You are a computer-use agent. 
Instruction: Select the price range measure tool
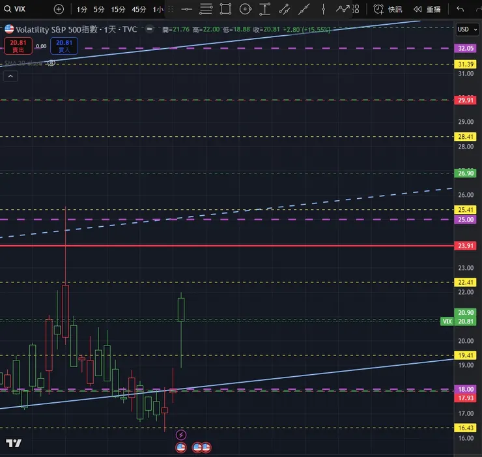click(264, 9)
